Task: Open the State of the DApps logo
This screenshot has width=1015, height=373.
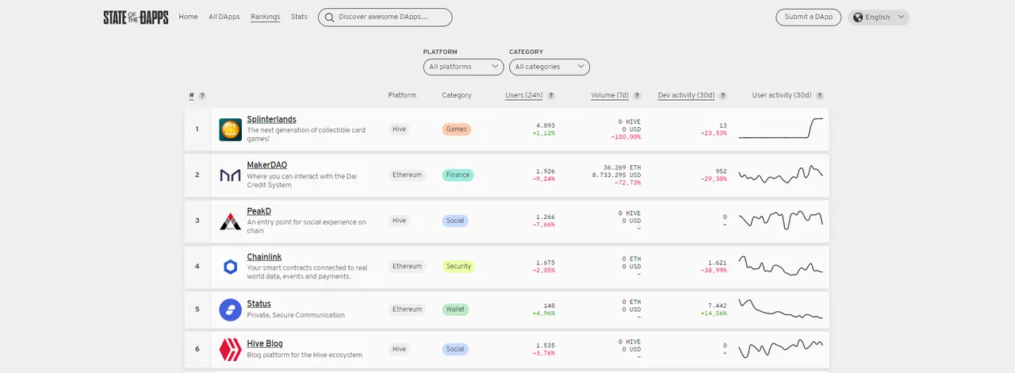Action: pyautogui.click(x=136, y=17)
